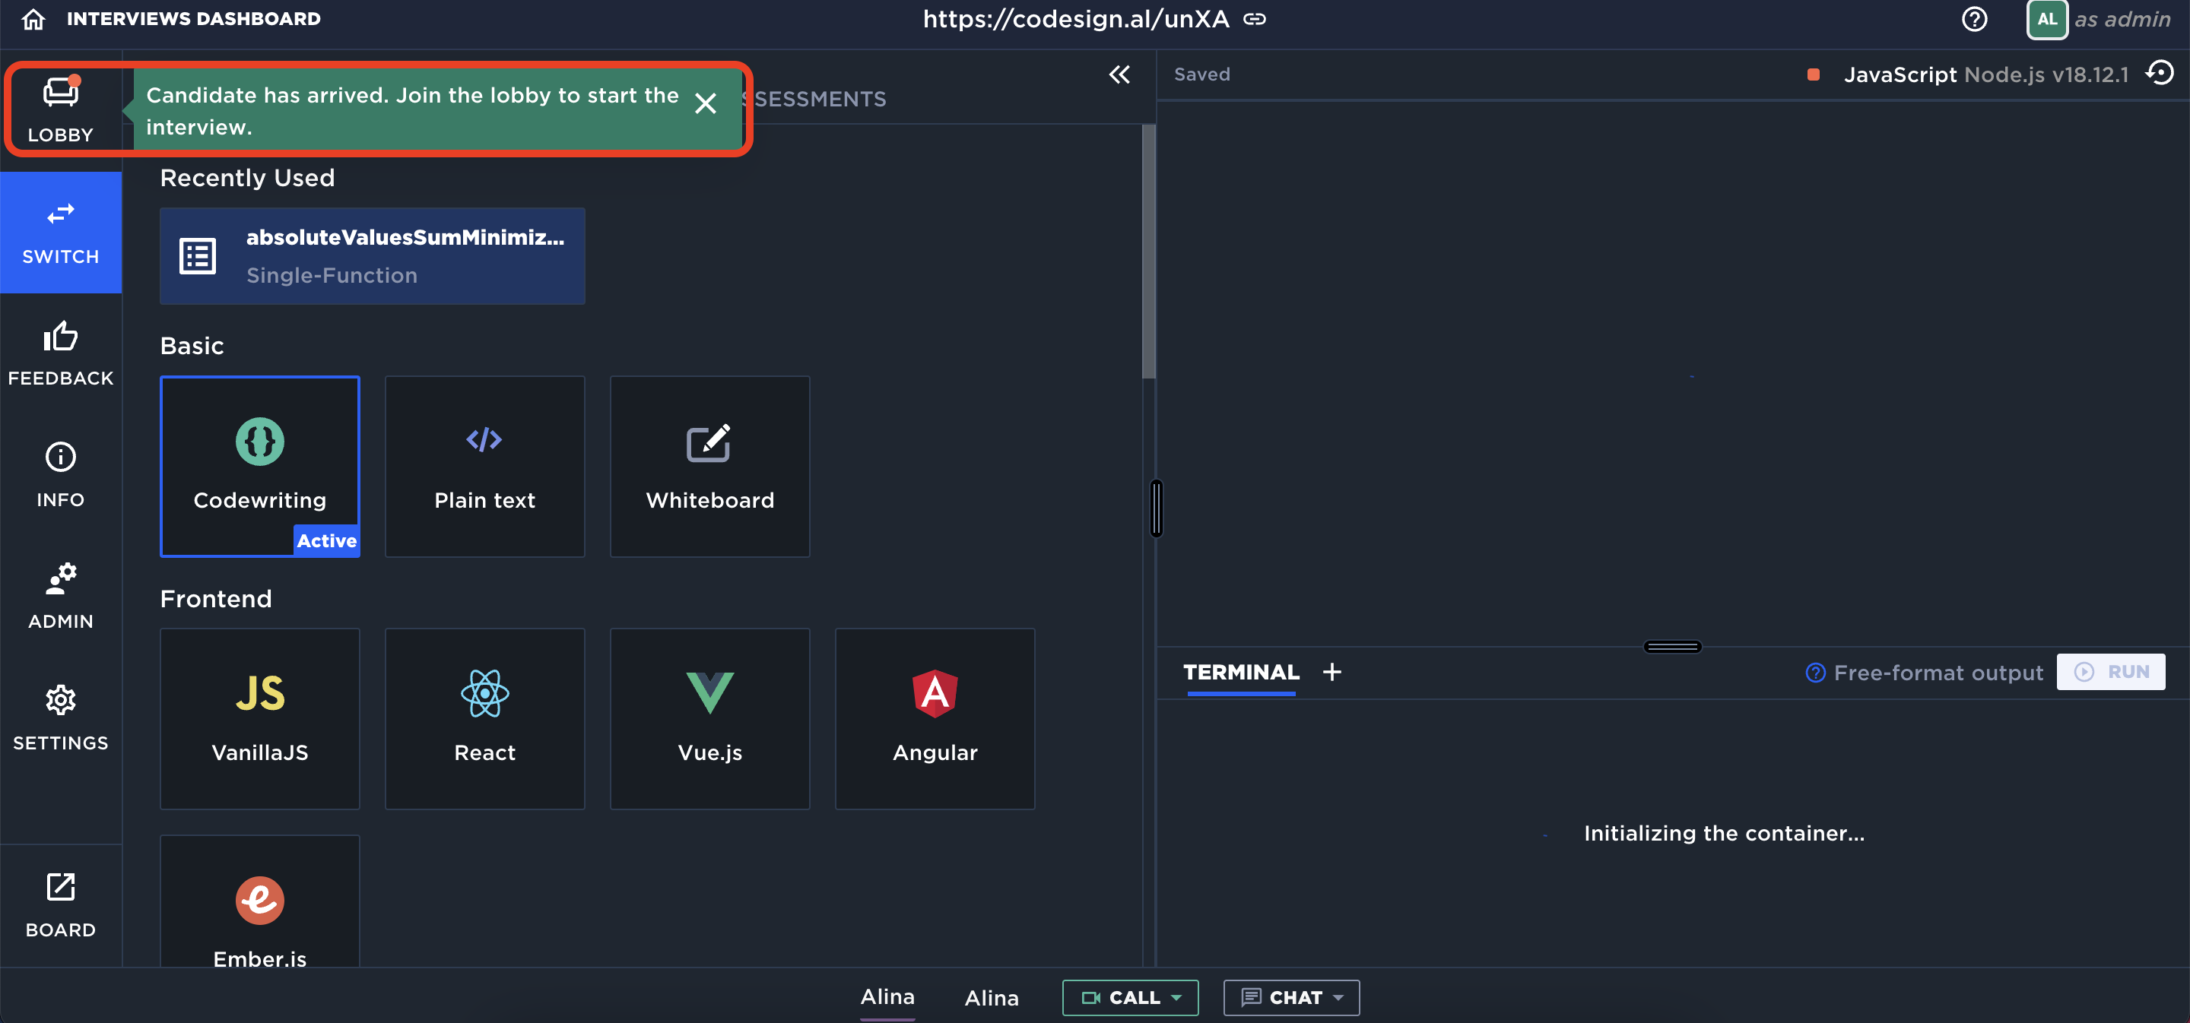Viewport: 2190px width, 1023px height.
Task: Click the Free-format output link
Action: coord(1938,673)
